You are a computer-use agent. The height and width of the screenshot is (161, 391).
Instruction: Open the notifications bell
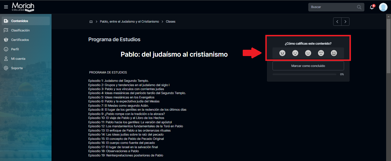[x=372, y=7]
